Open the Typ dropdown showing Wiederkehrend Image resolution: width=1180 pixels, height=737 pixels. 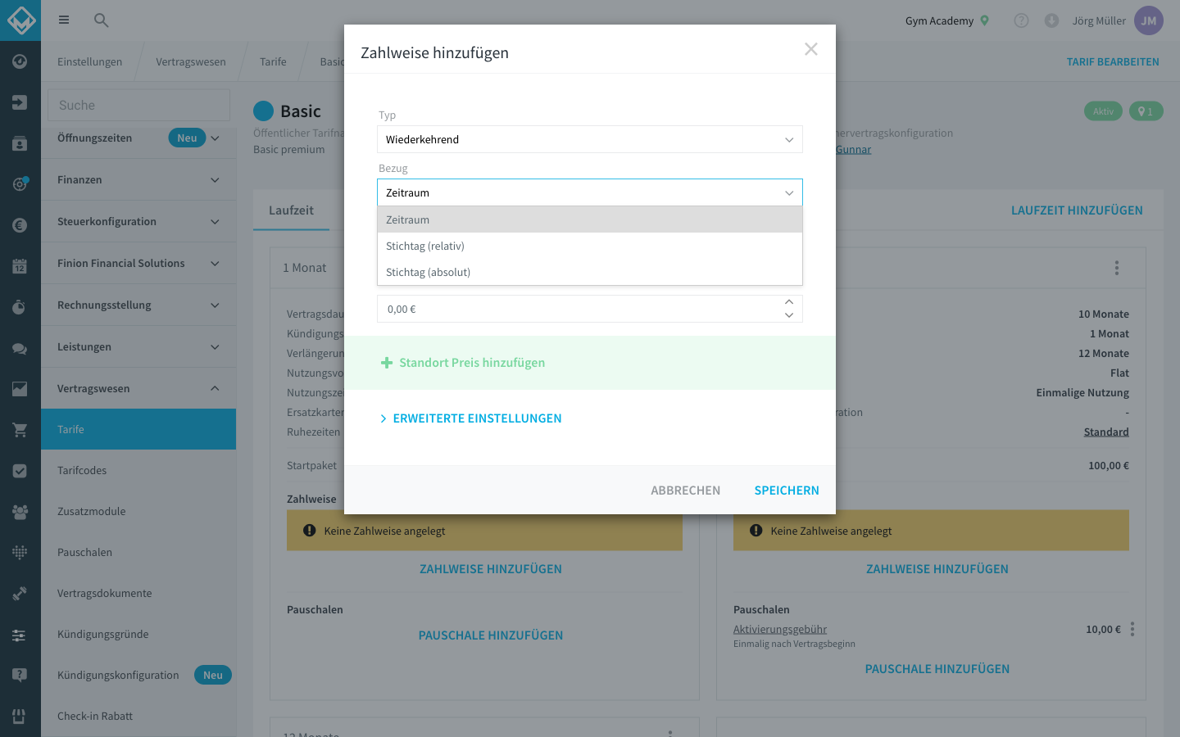pyautogui.click(x=590, y=139)
